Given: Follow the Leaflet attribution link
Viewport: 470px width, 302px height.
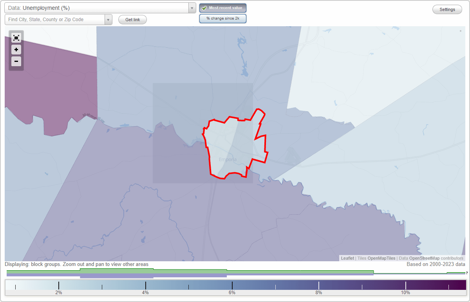Looking at the screenshot, I should coord(347,258).
